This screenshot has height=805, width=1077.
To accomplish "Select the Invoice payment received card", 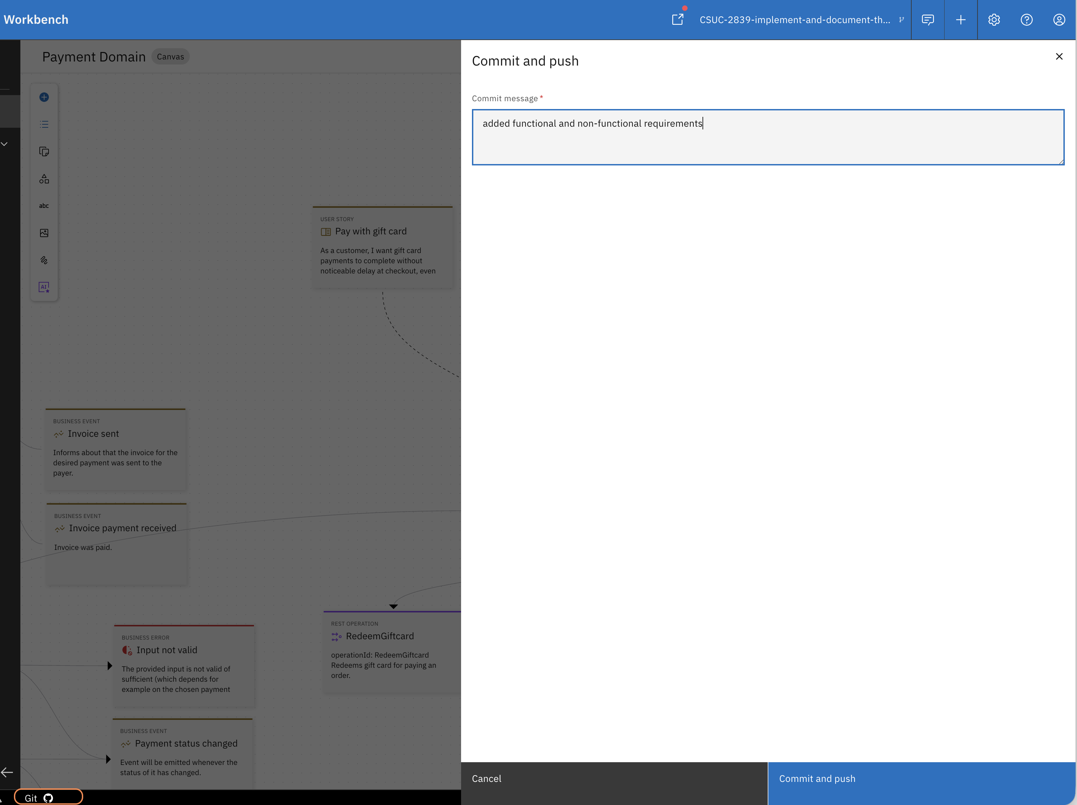I will click(117, 544).
